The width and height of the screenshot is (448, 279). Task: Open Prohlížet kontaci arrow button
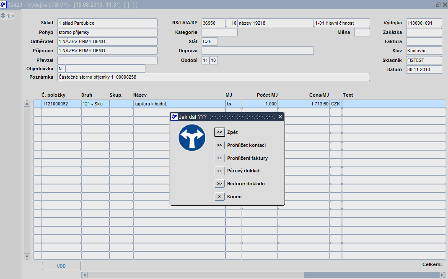[x=220, y=145]
